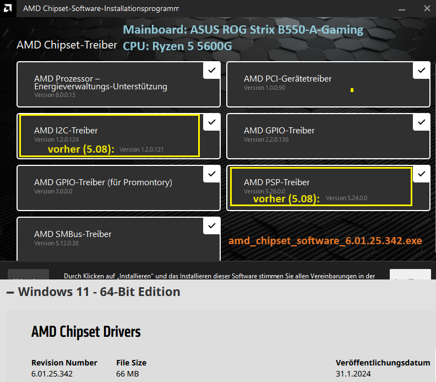Image resolution: width=436 pixels, height=382 pixels.
Task: Uncheck the AMD PCI-Gerätetreiber checkbox
Action: pyautogui.click(x=422, y=71)
